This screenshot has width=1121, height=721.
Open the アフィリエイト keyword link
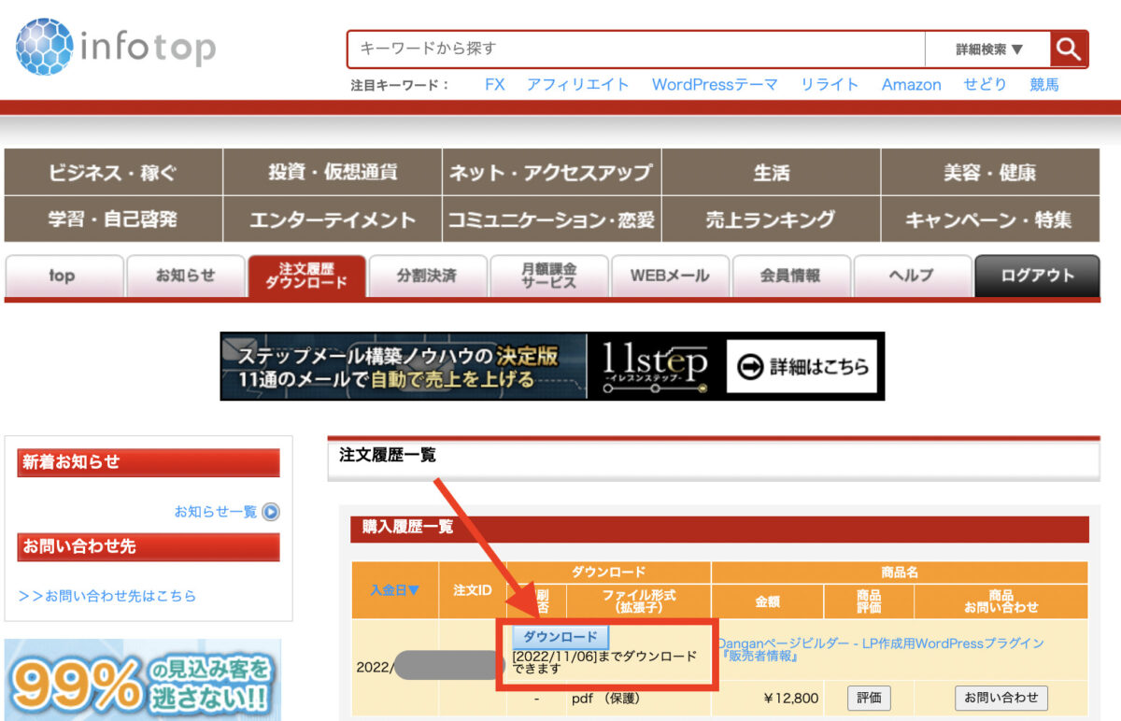[x=578, y=84]
